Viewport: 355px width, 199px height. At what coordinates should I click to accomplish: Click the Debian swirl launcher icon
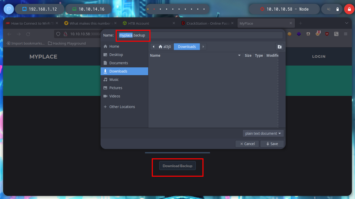click(x=9, y=9)
